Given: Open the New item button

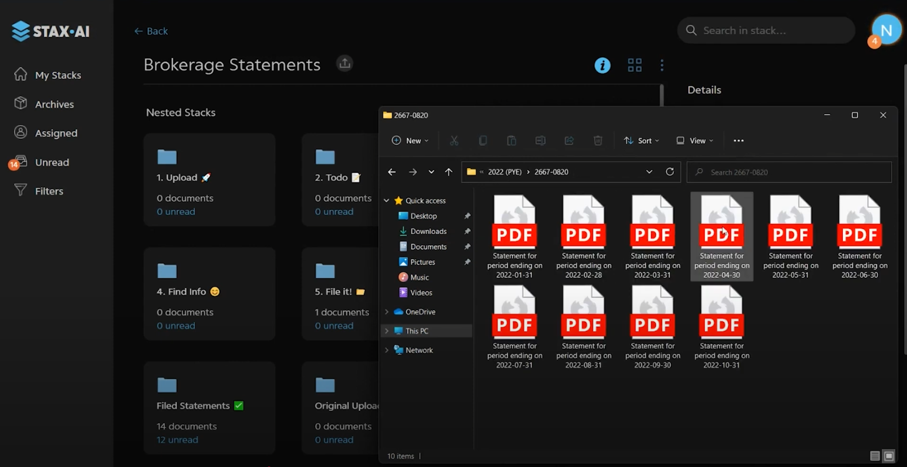Looking at the screenshot, I should tap(410, 141).
